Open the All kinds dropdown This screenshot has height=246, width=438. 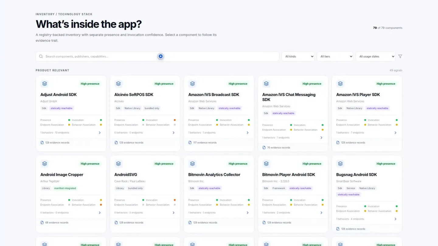click(298, 56)
